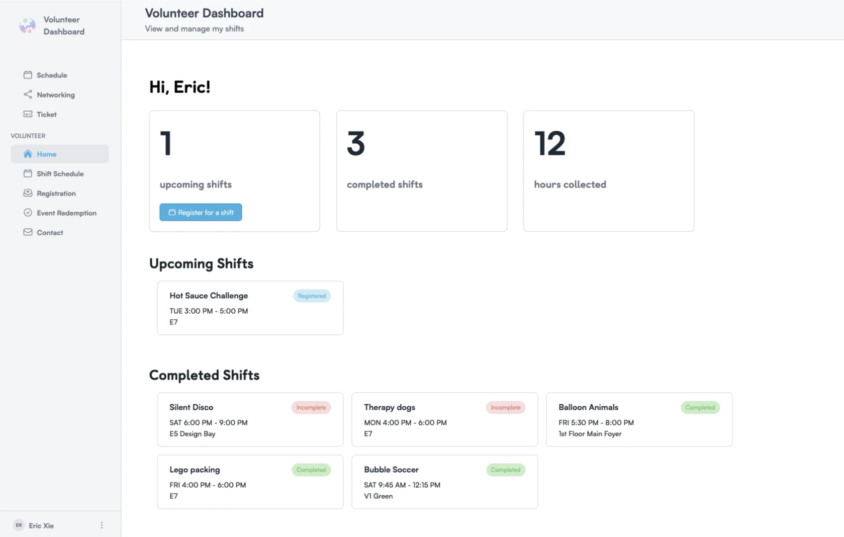Click the Balloon Animals shift card

(x=639, y=419)
